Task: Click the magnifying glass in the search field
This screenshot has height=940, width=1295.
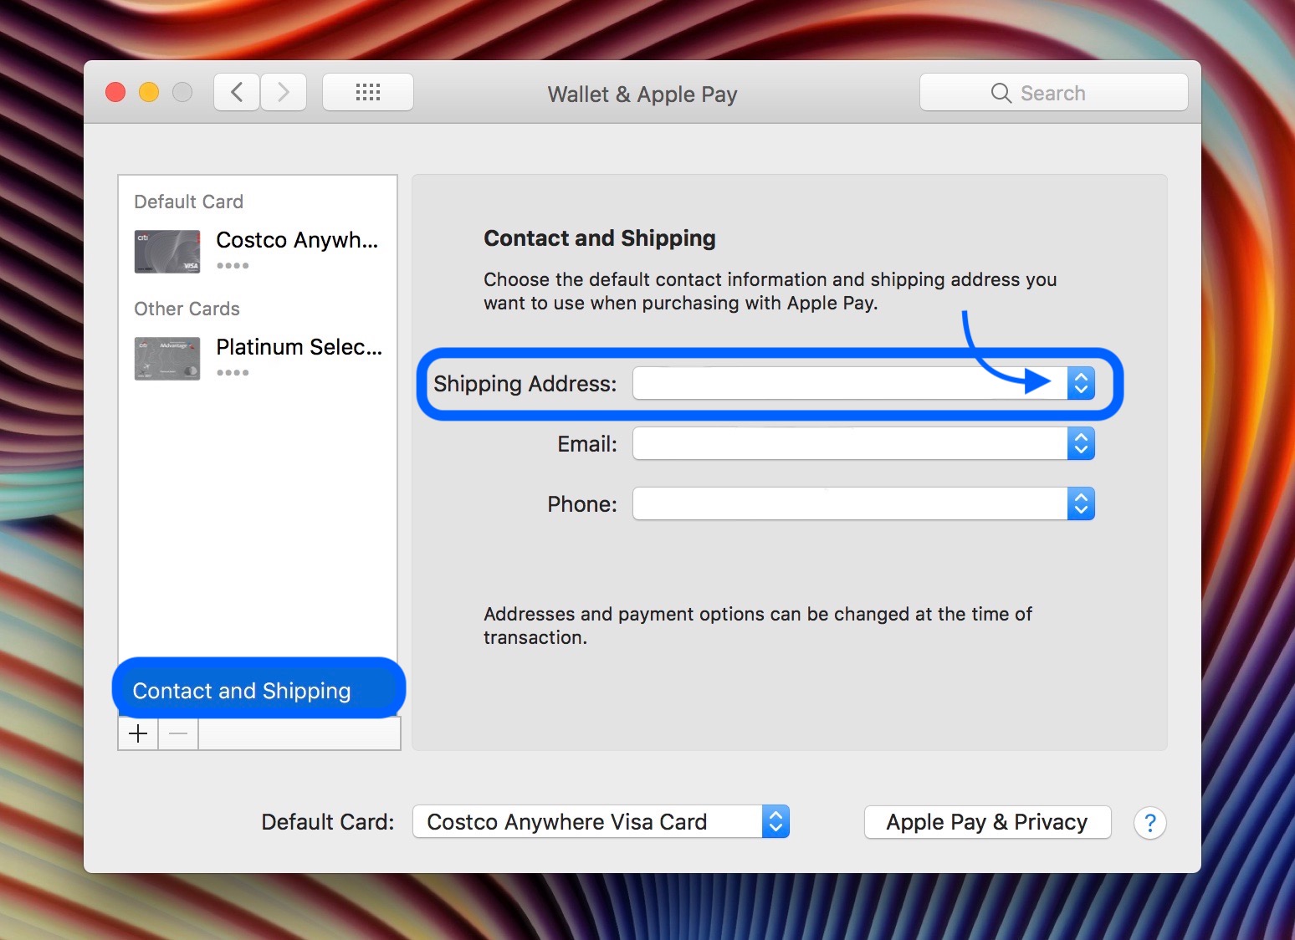Action: coord(1001,93)
